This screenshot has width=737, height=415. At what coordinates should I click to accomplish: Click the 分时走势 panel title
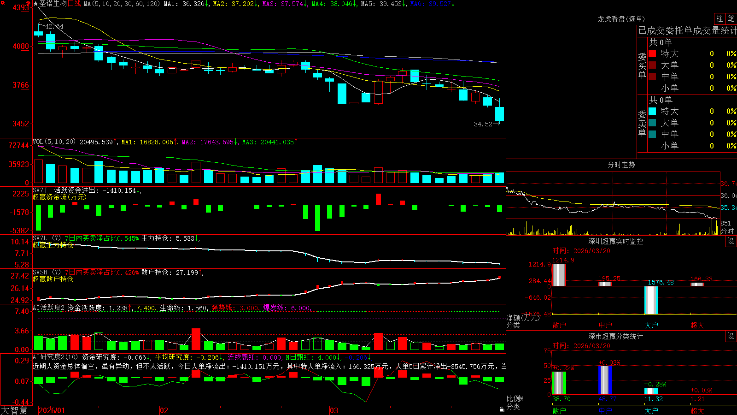pos(621,165)
